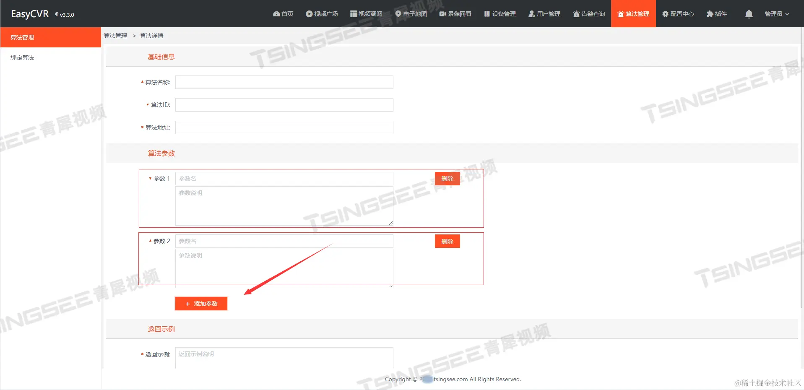Open 告警查询 navigation item
The height and width of the screenshot is (390, 804).
[x=589, y=14]
